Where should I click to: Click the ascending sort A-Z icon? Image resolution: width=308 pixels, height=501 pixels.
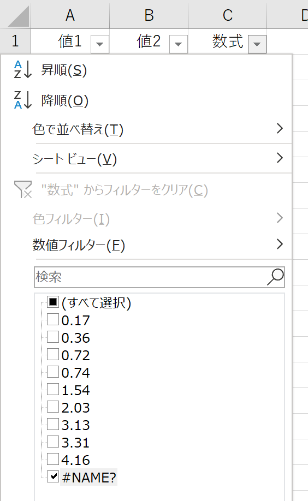(23, 69)
